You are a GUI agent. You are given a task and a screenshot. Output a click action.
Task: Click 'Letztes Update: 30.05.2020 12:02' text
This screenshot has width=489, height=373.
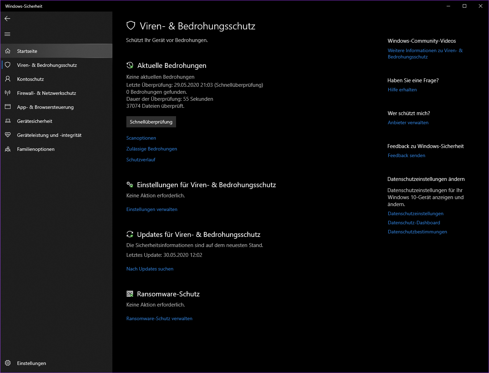pyautogui.click(x=164, y=255)
